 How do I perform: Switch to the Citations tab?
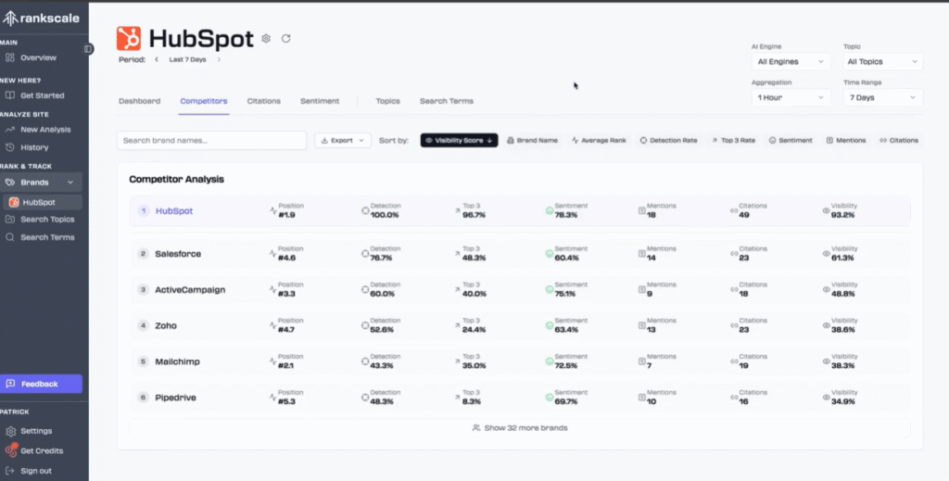[x=264, y=101]
